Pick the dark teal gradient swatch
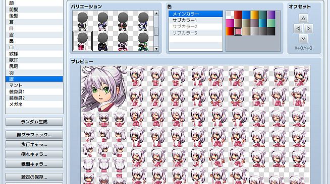The width and height of the screenshot is (330, 184). click(263, 15)
